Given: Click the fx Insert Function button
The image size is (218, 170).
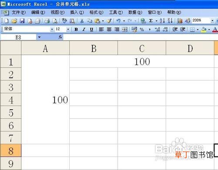Looking at the screenshot, I should [60, 37].
